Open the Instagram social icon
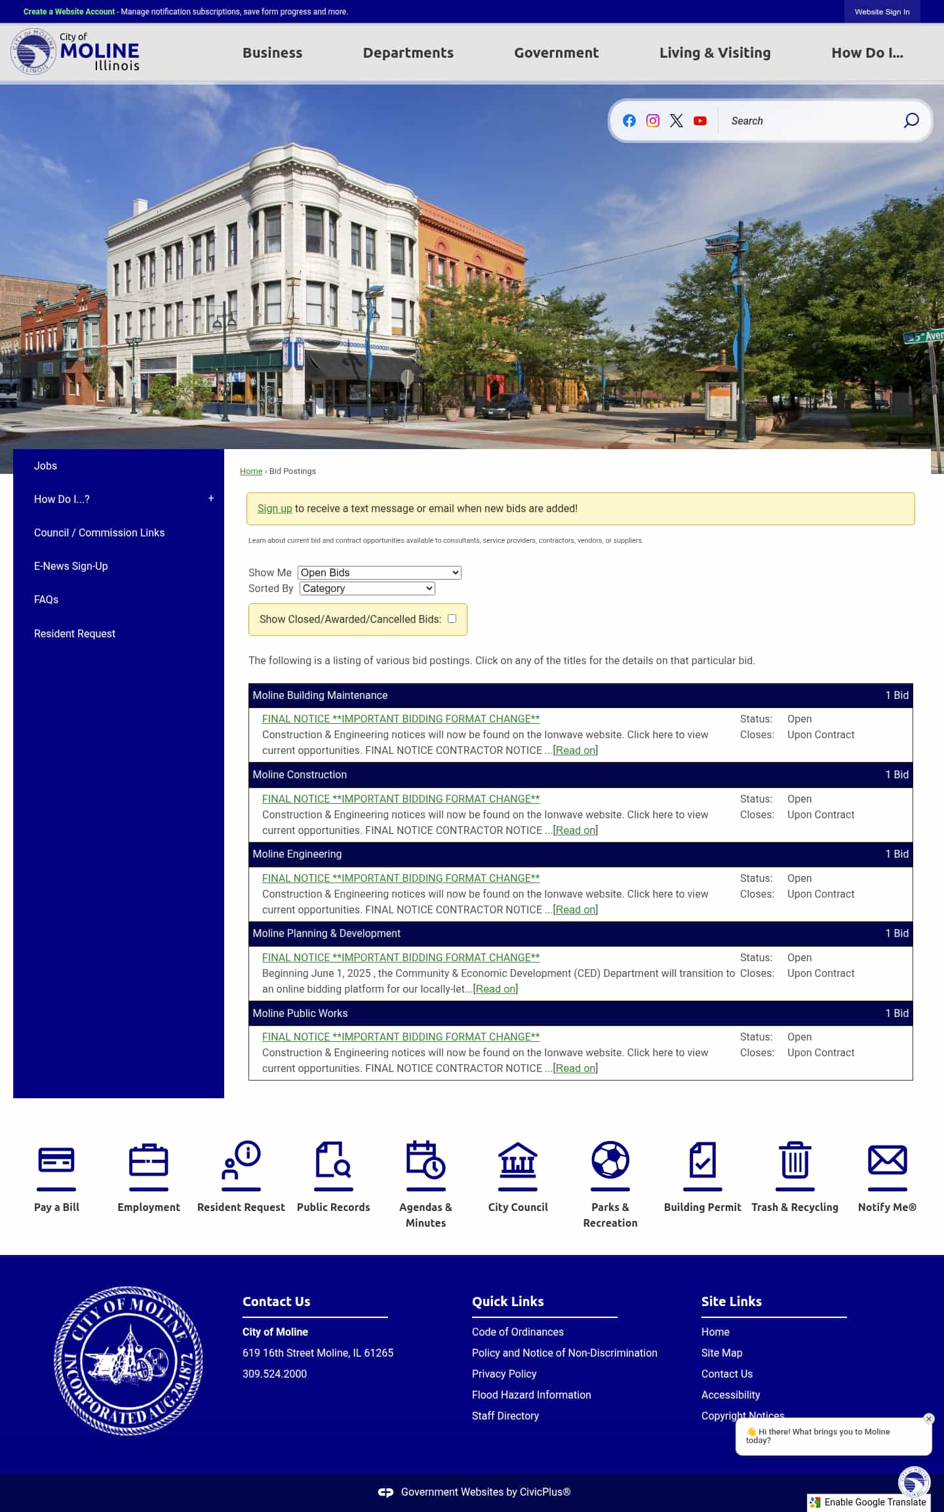 pos(652,121)
